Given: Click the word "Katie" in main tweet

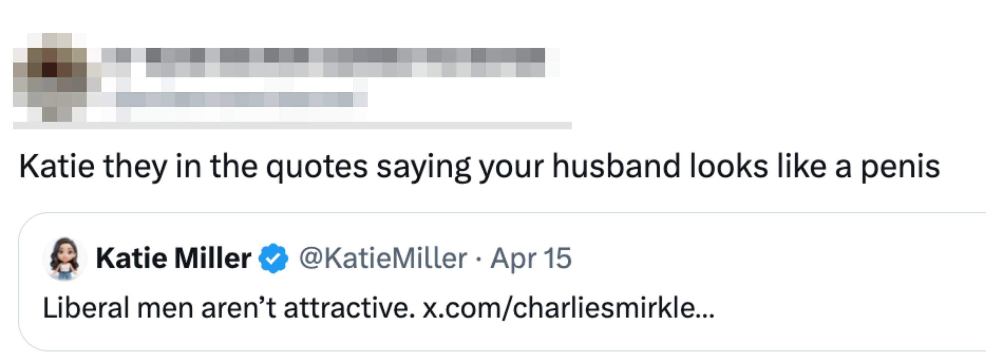Looking at the screenshot, I should (57, 167).
